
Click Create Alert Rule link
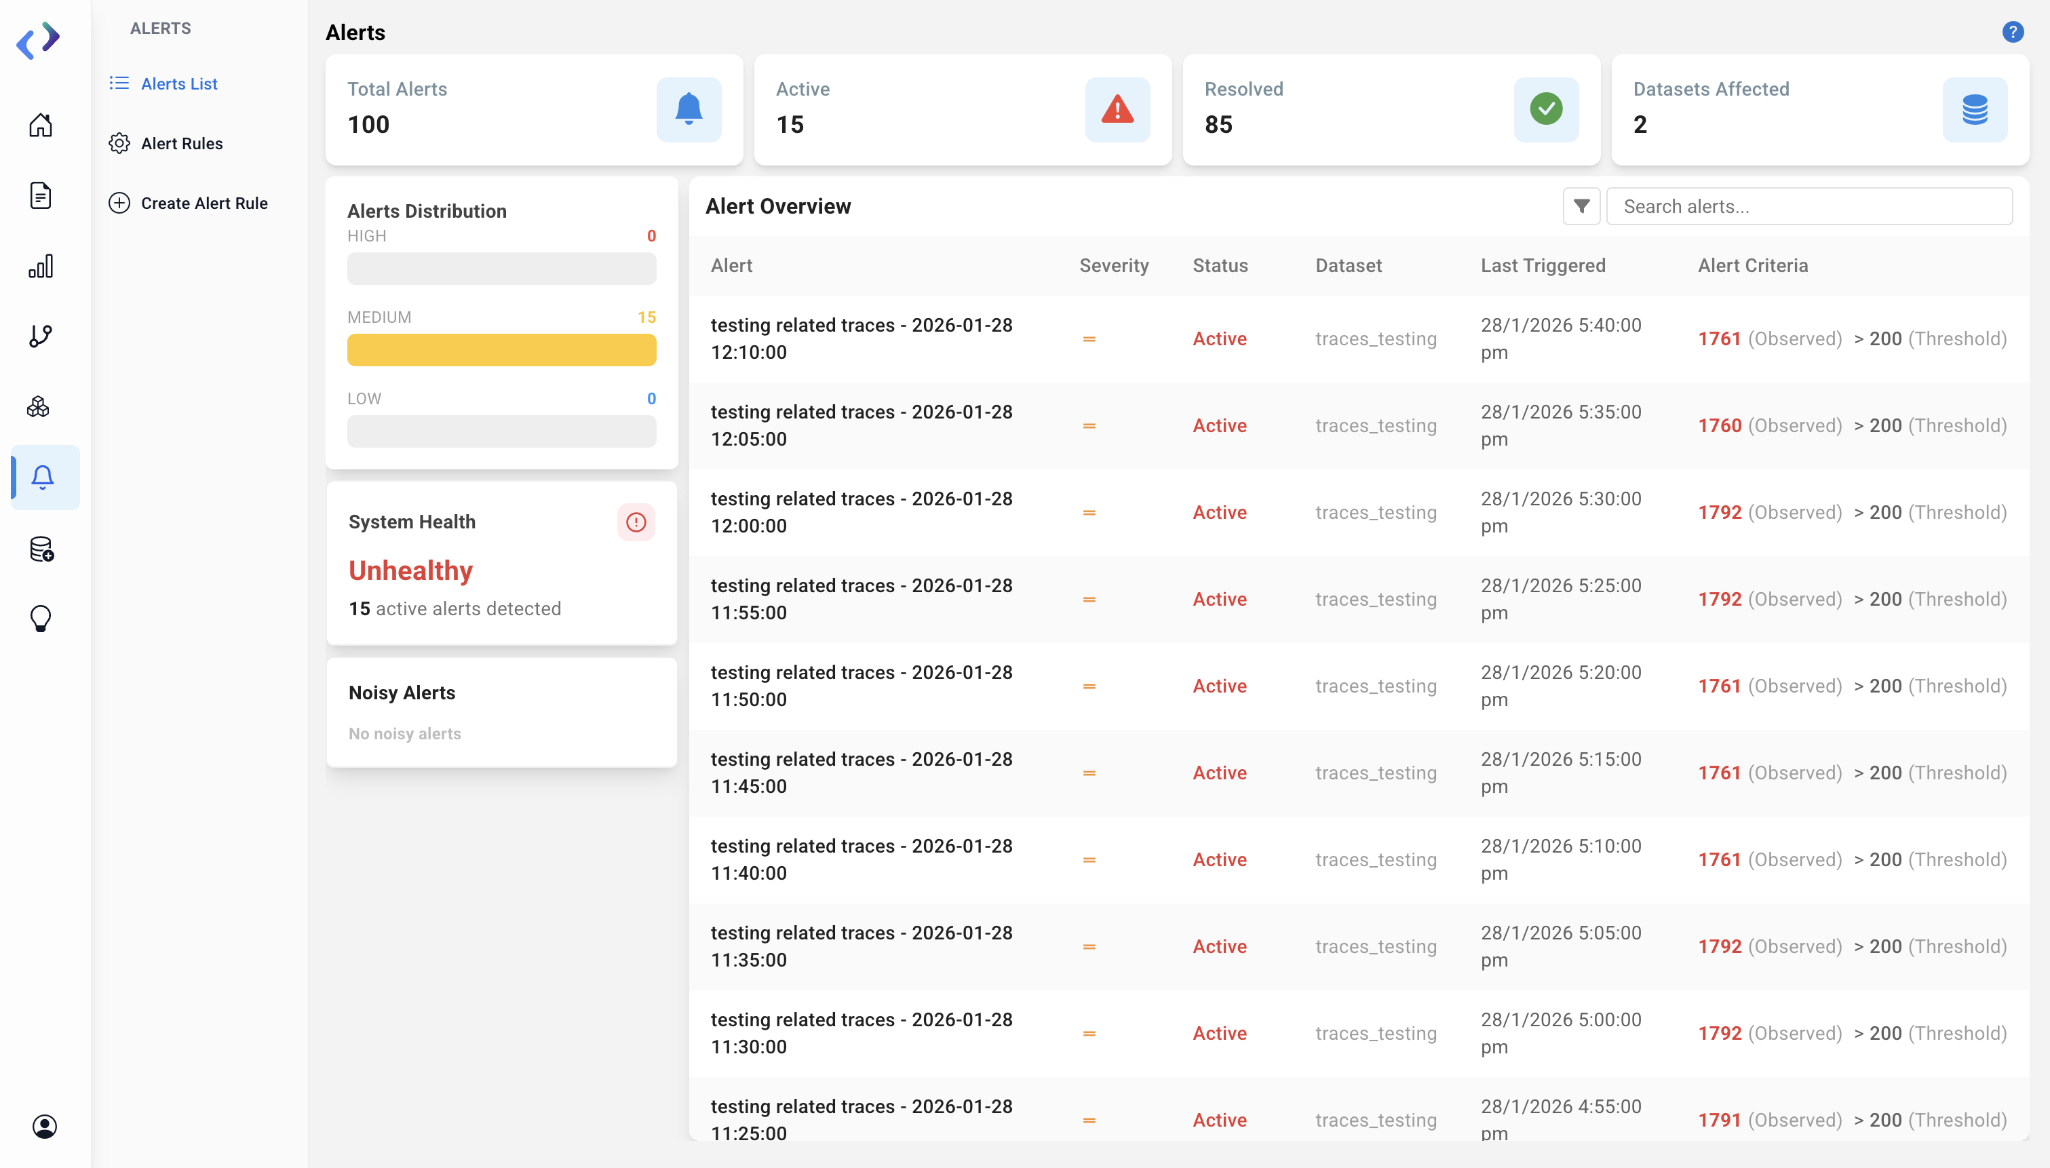[x=204, y=203]
